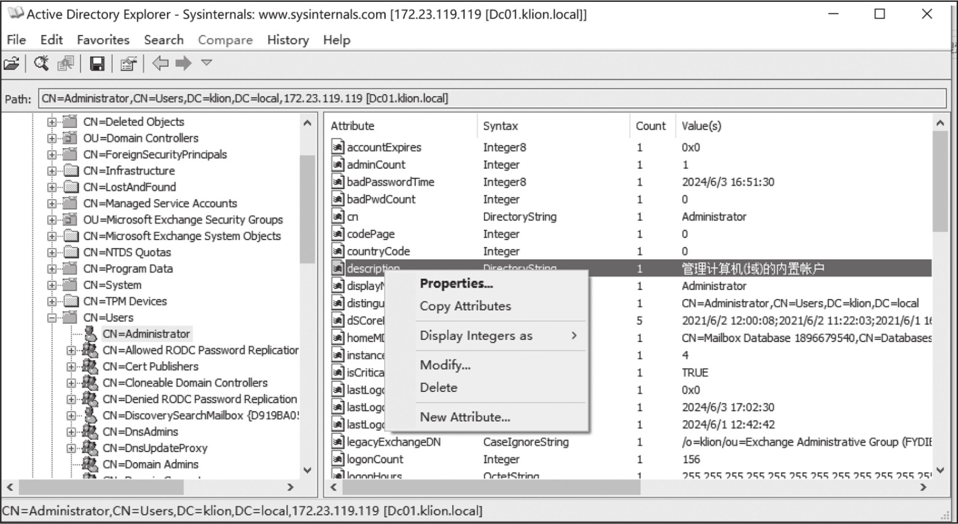Expand the CN=NTDS Quotas node
This screenshot has height=524, width=958.
pyautogui.click(x=52, y=252)
